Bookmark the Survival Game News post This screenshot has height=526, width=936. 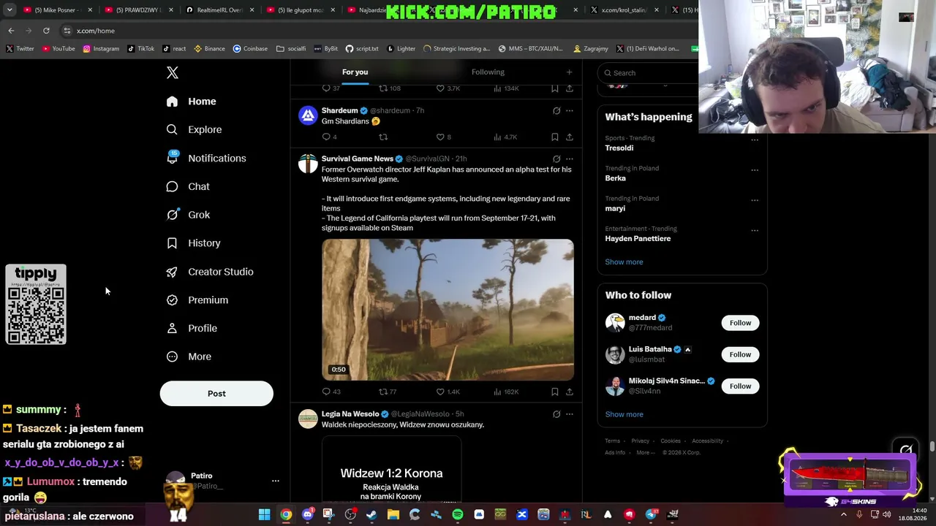coord(555,392)
